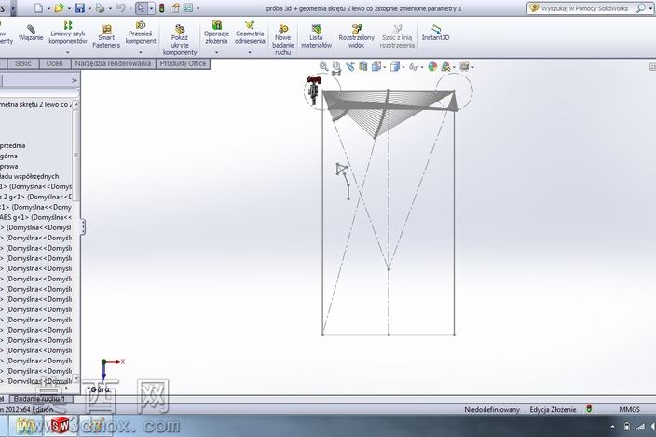Click the status bar rebuild traffic light icon
The width and height of the screenshot is (656, 437).
(589, 409)
